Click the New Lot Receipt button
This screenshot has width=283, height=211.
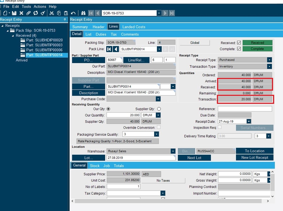pos(254,157)
